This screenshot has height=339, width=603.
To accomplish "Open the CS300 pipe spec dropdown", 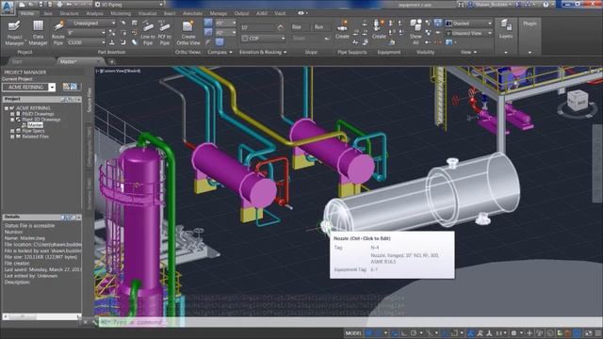I will [87, 42].
